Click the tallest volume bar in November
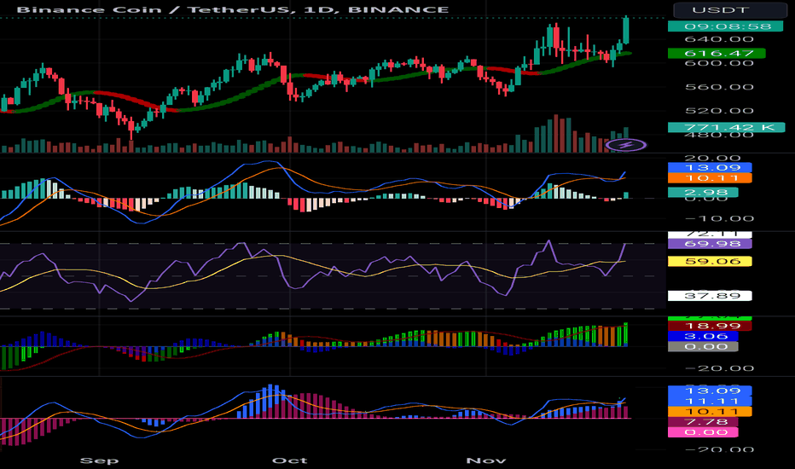 555,133
